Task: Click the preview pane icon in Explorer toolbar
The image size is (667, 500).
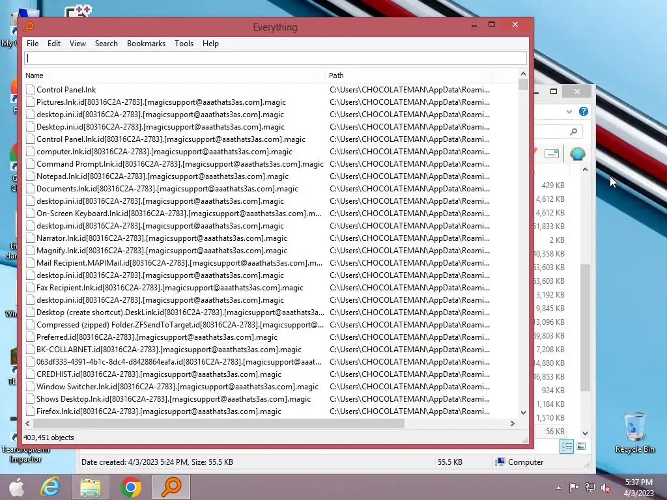Action: coord(551,154)
